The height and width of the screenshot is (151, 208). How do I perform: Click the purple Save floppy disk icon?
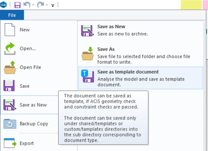[x=10, y=86]
